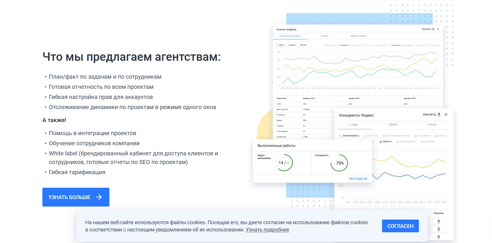
Task: Accept cookies with the СОГЛАСЕН button
Action: click(x=400, y=226)
